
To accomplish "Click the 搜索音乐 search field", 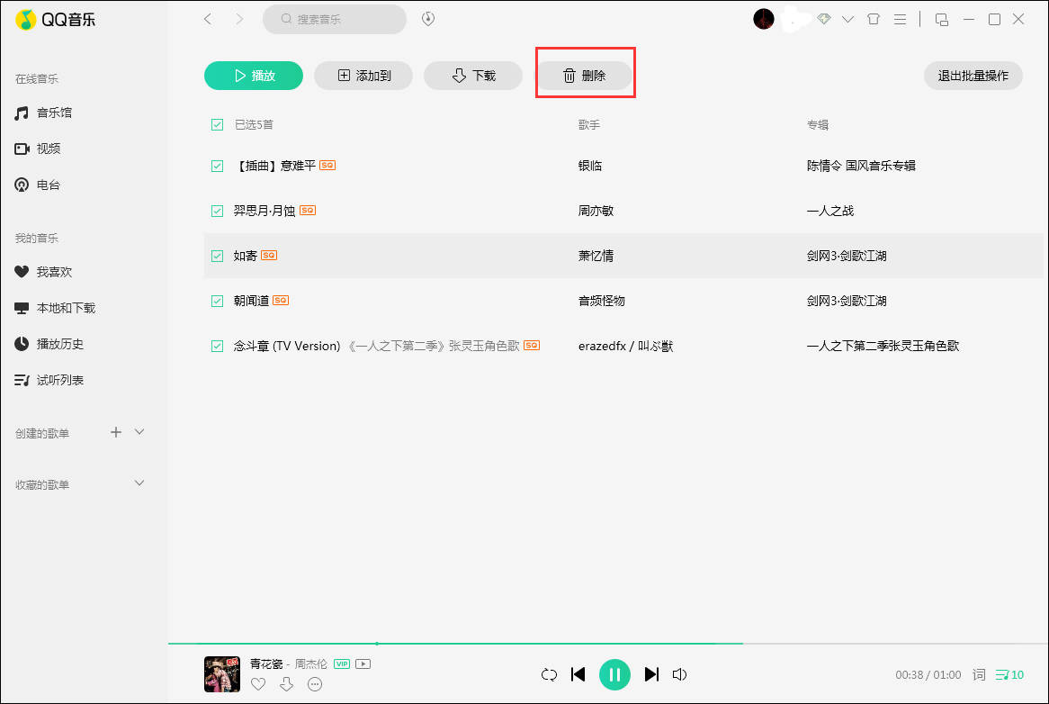I will click(335, 19).
